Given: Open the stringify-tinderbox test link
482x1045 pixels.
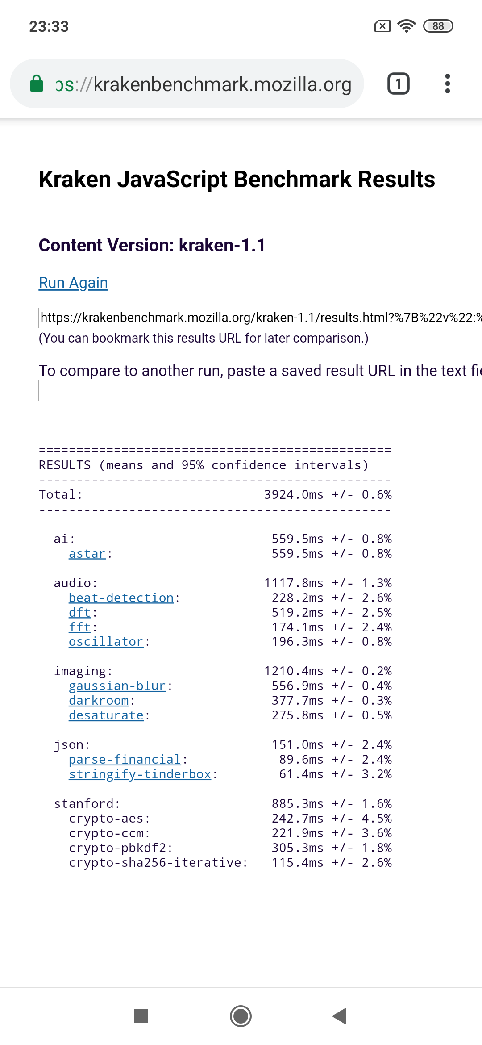Looking at the screenshot, I should click(140, 774).
